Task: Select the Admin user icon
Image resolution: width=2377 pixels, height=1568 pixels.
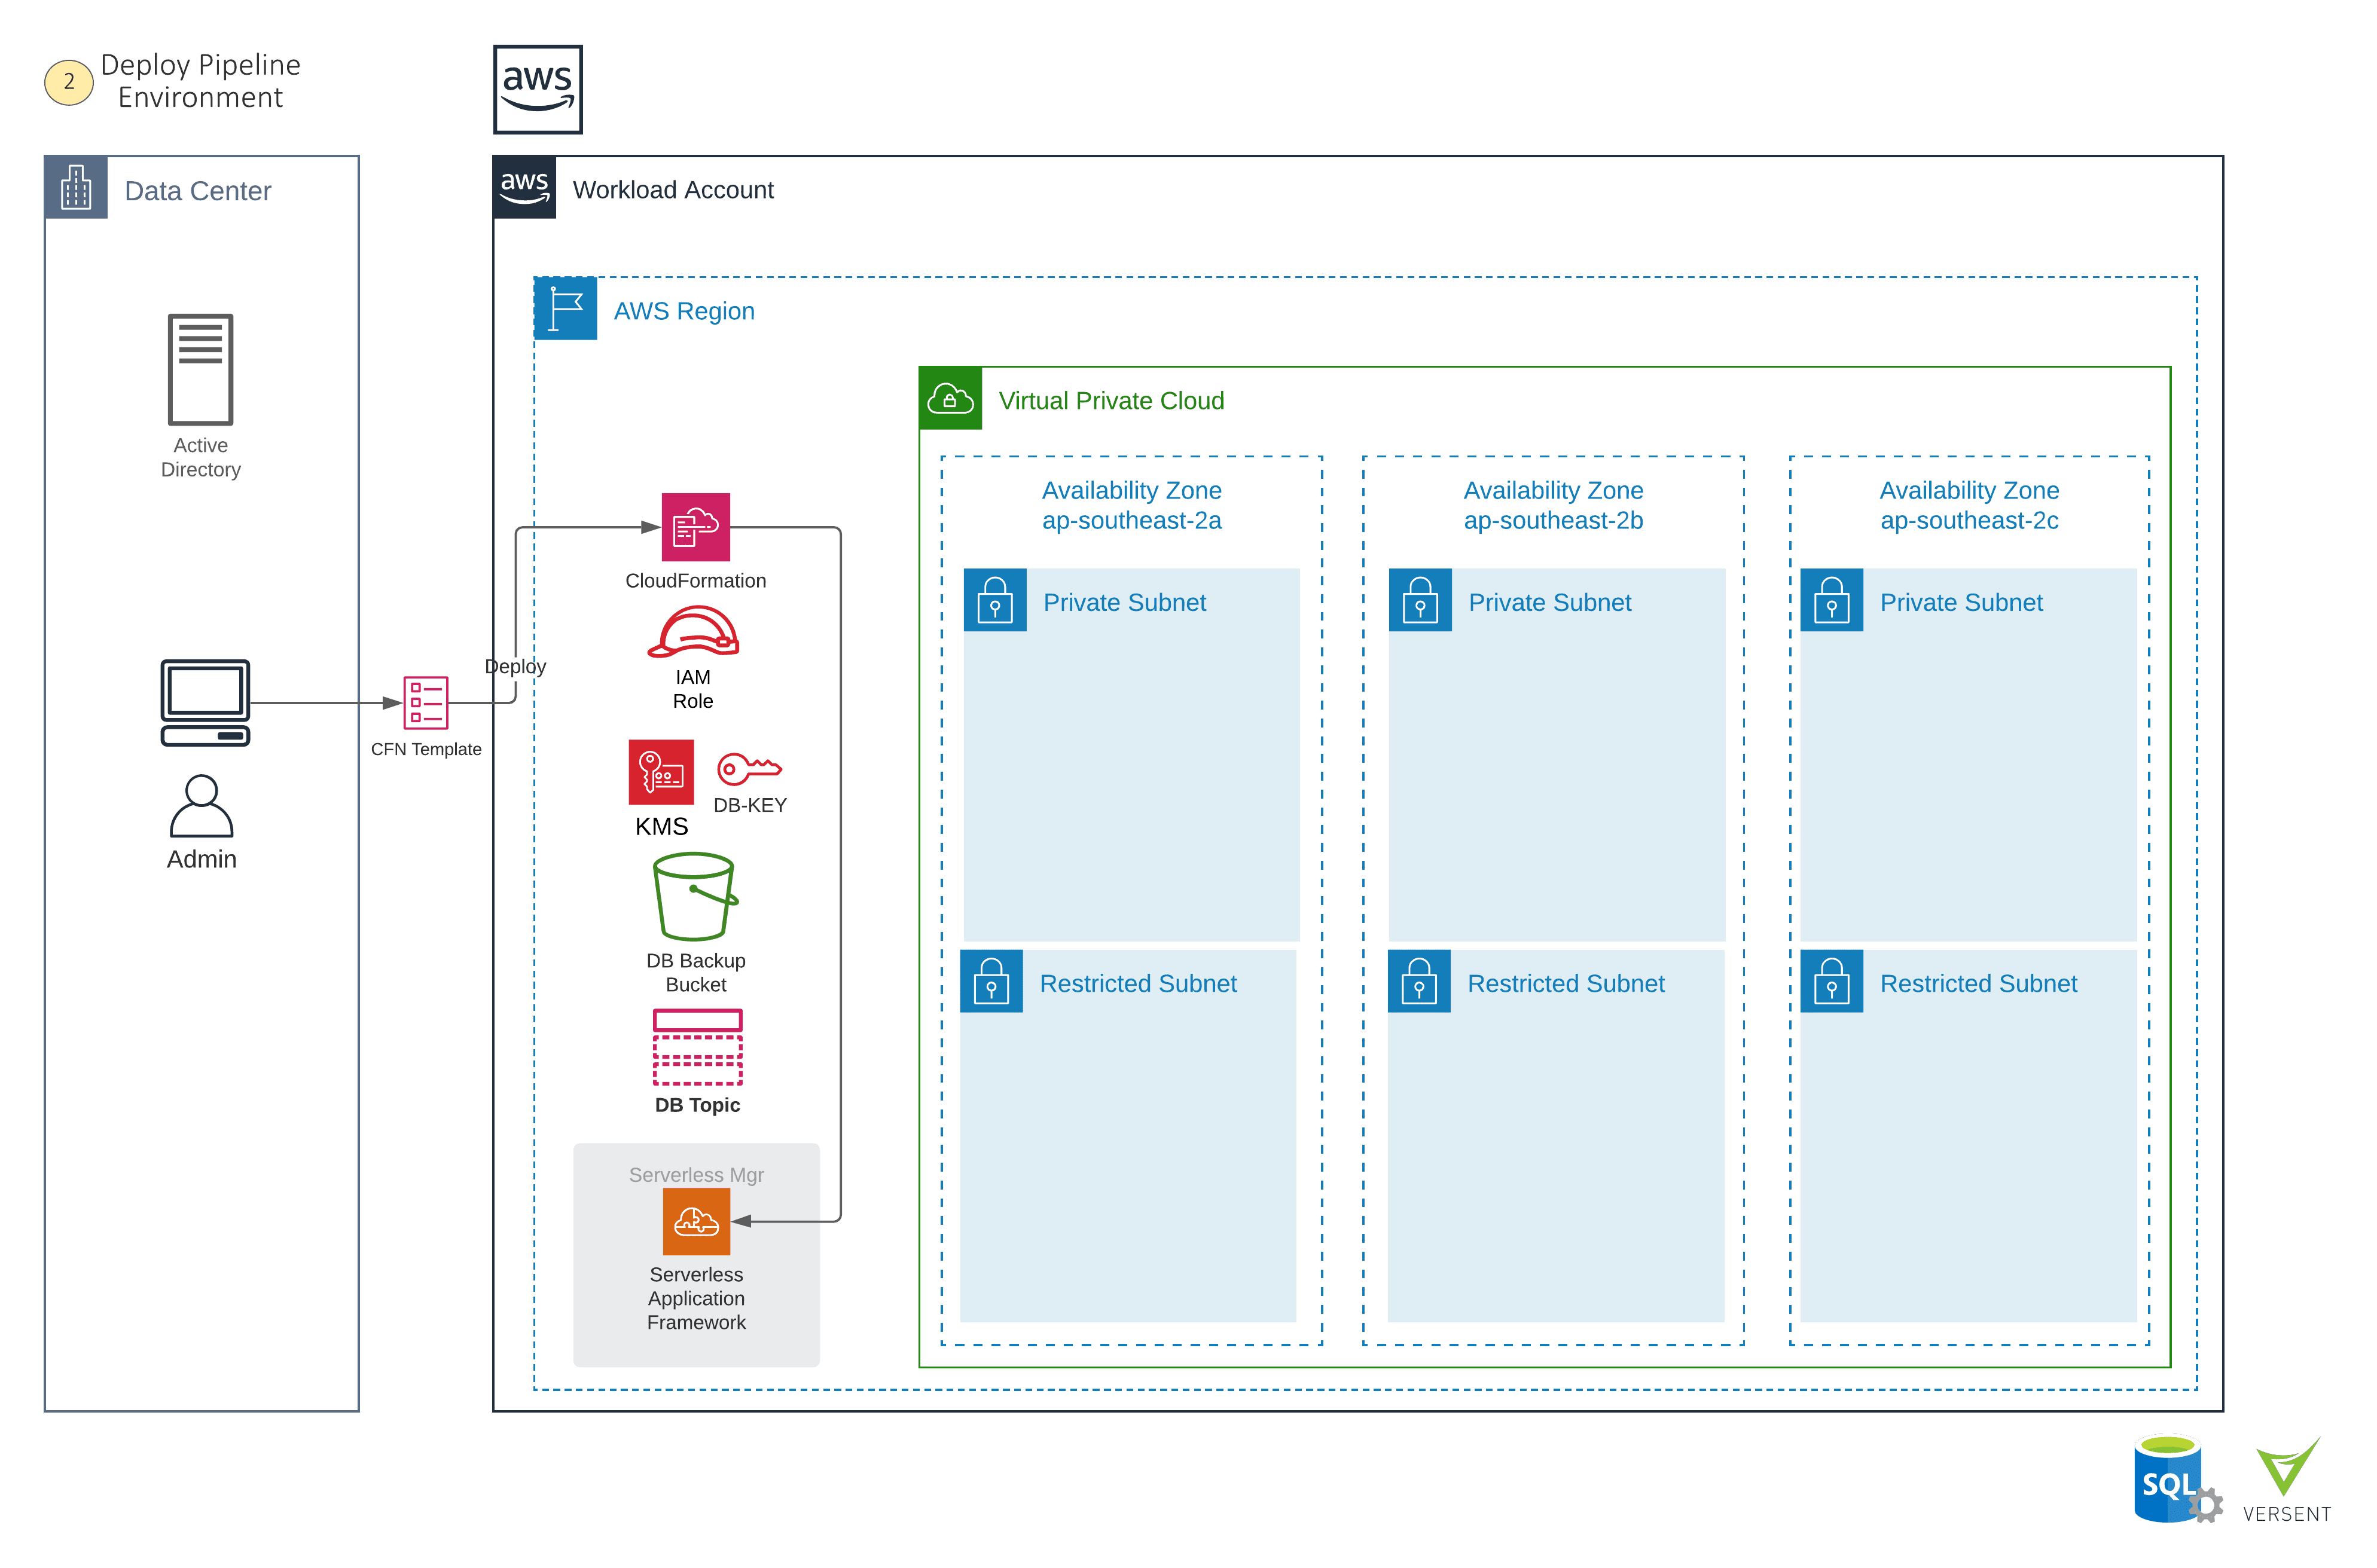Action: (201, 805)
